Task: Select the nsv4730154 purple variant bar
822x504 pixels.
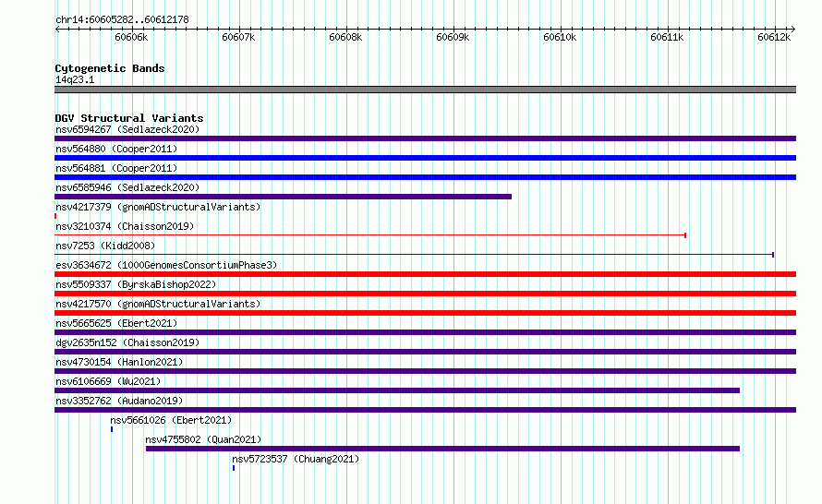Action: pyautogui.click(x=425, y=371)
